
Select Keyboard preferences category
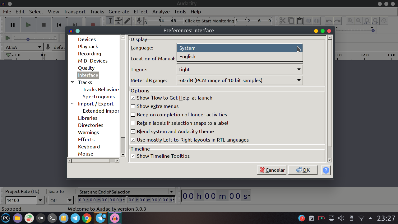(x=89, y=147)
